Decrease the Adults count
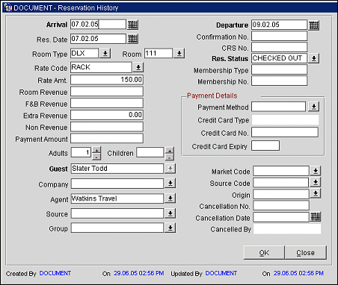 pos(96,157)
